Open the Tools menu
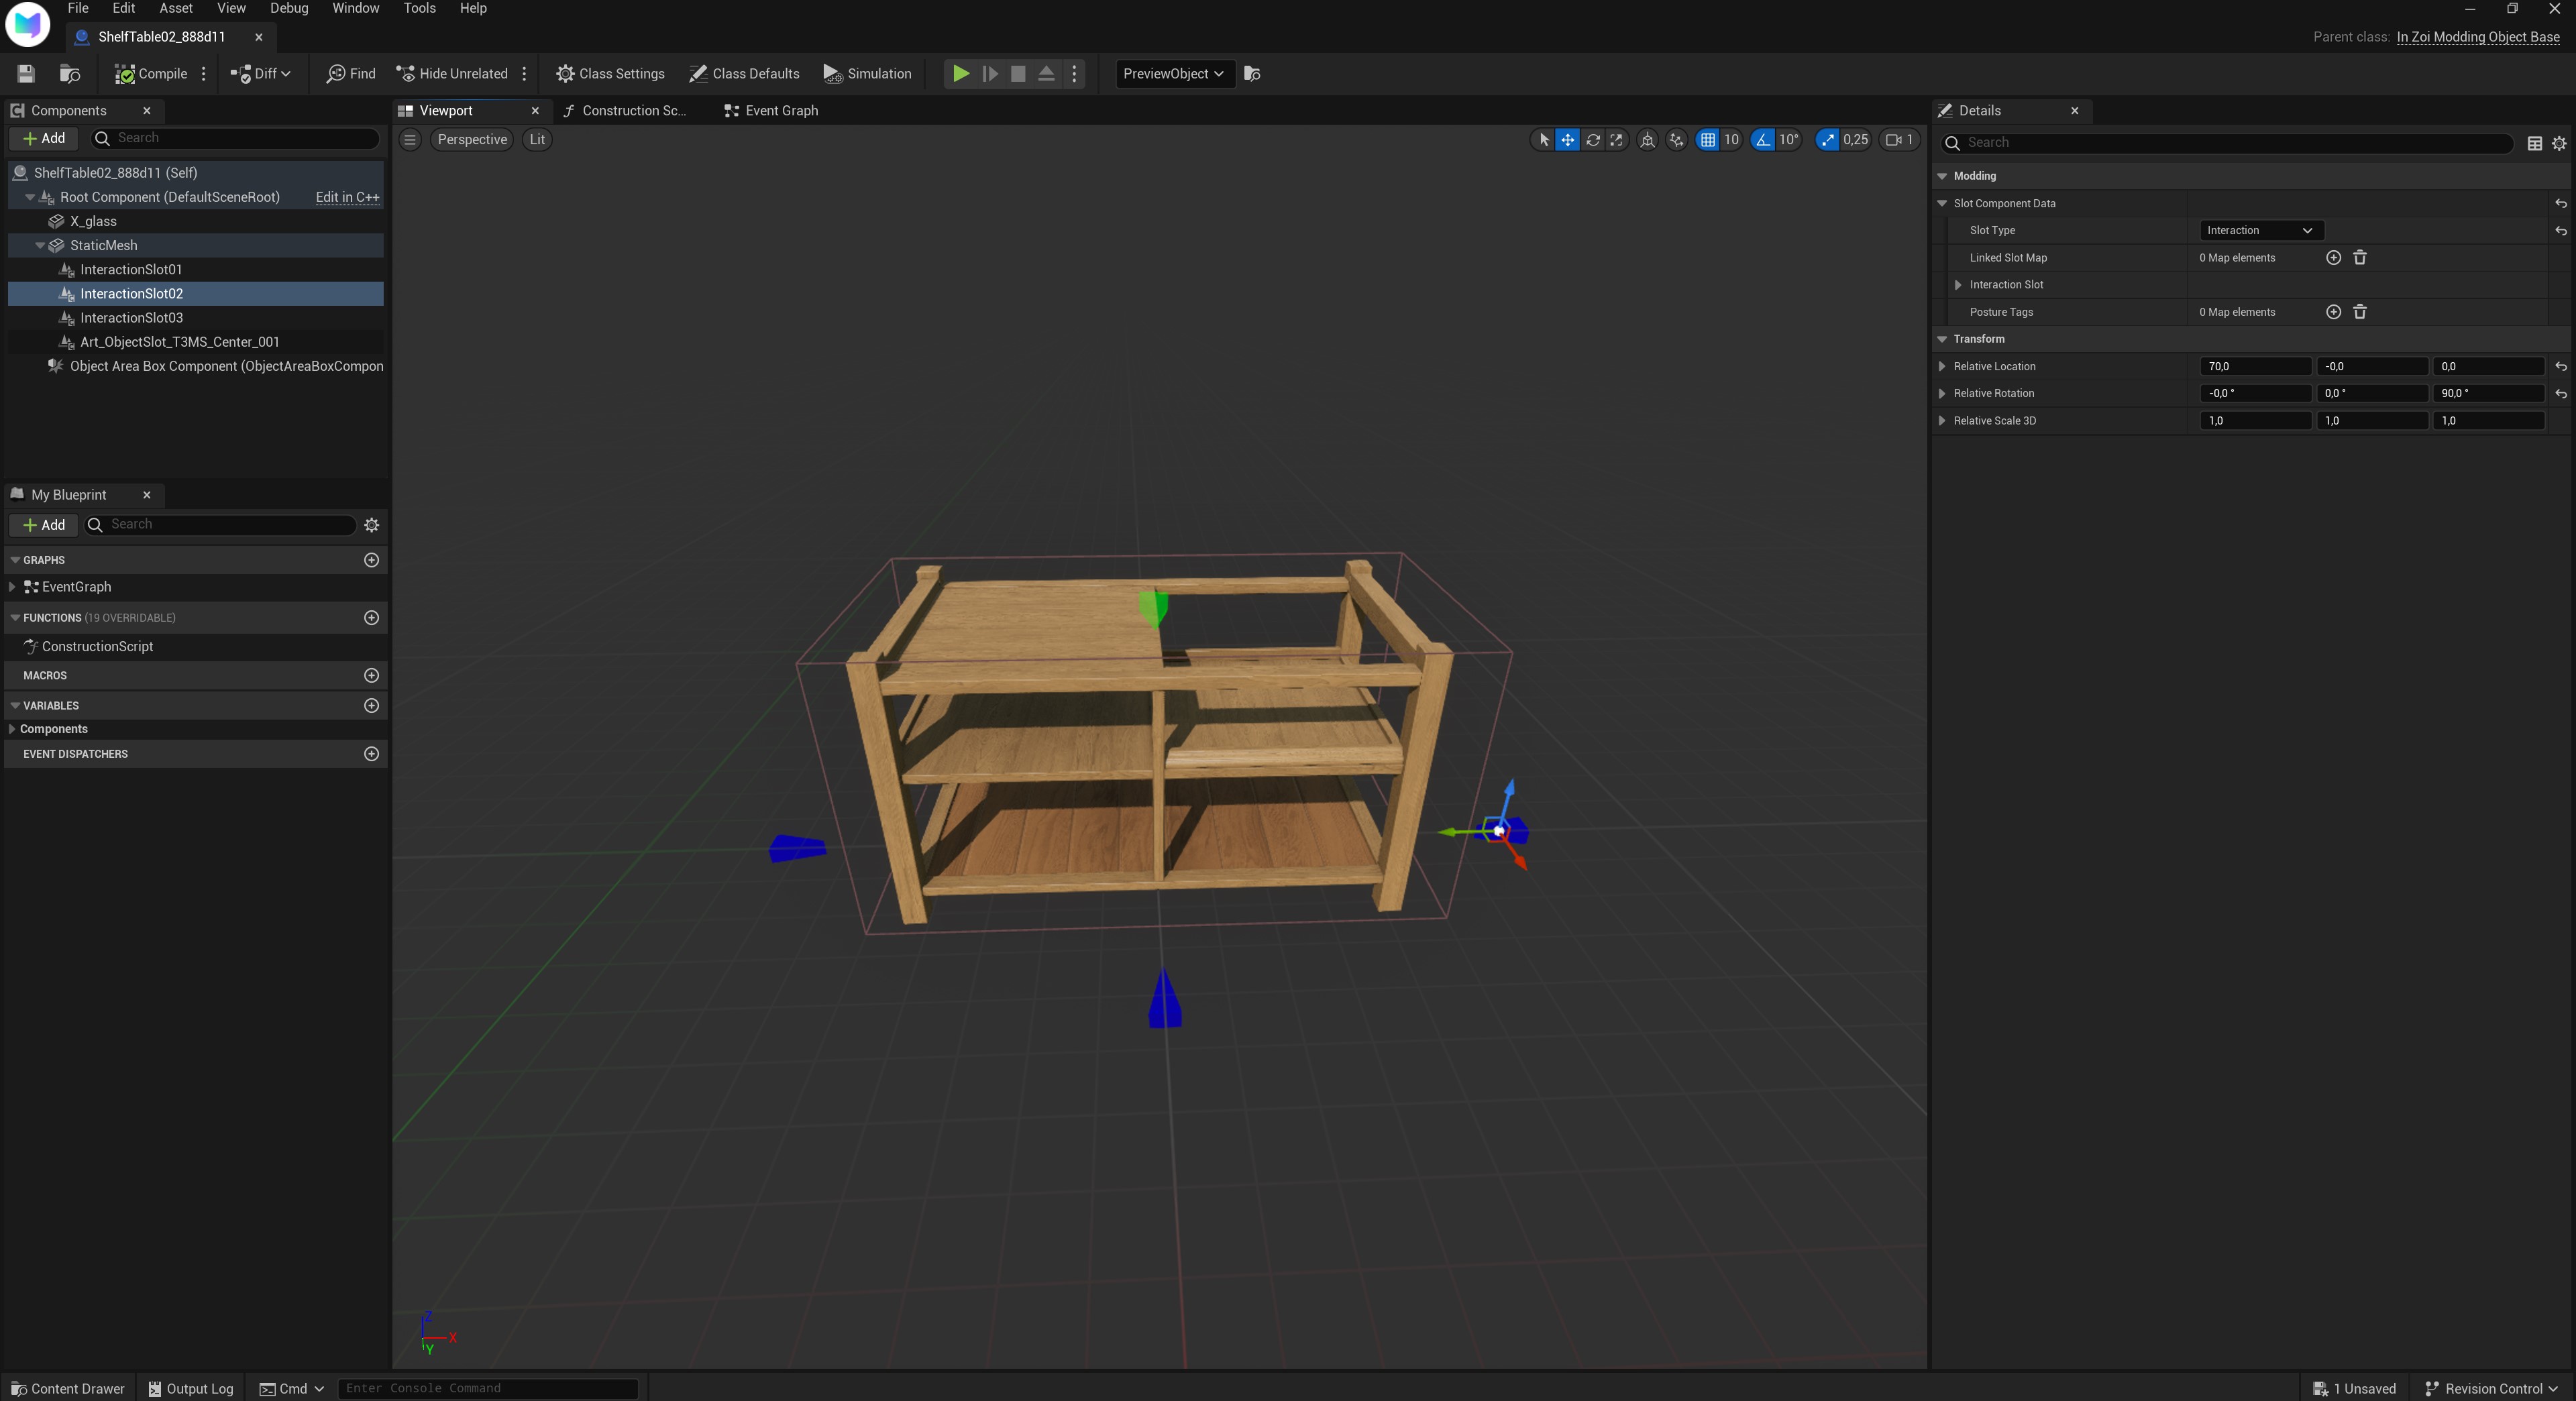Image resolution: width=2576 pixels, height=1401 pixels. [419, 8]
